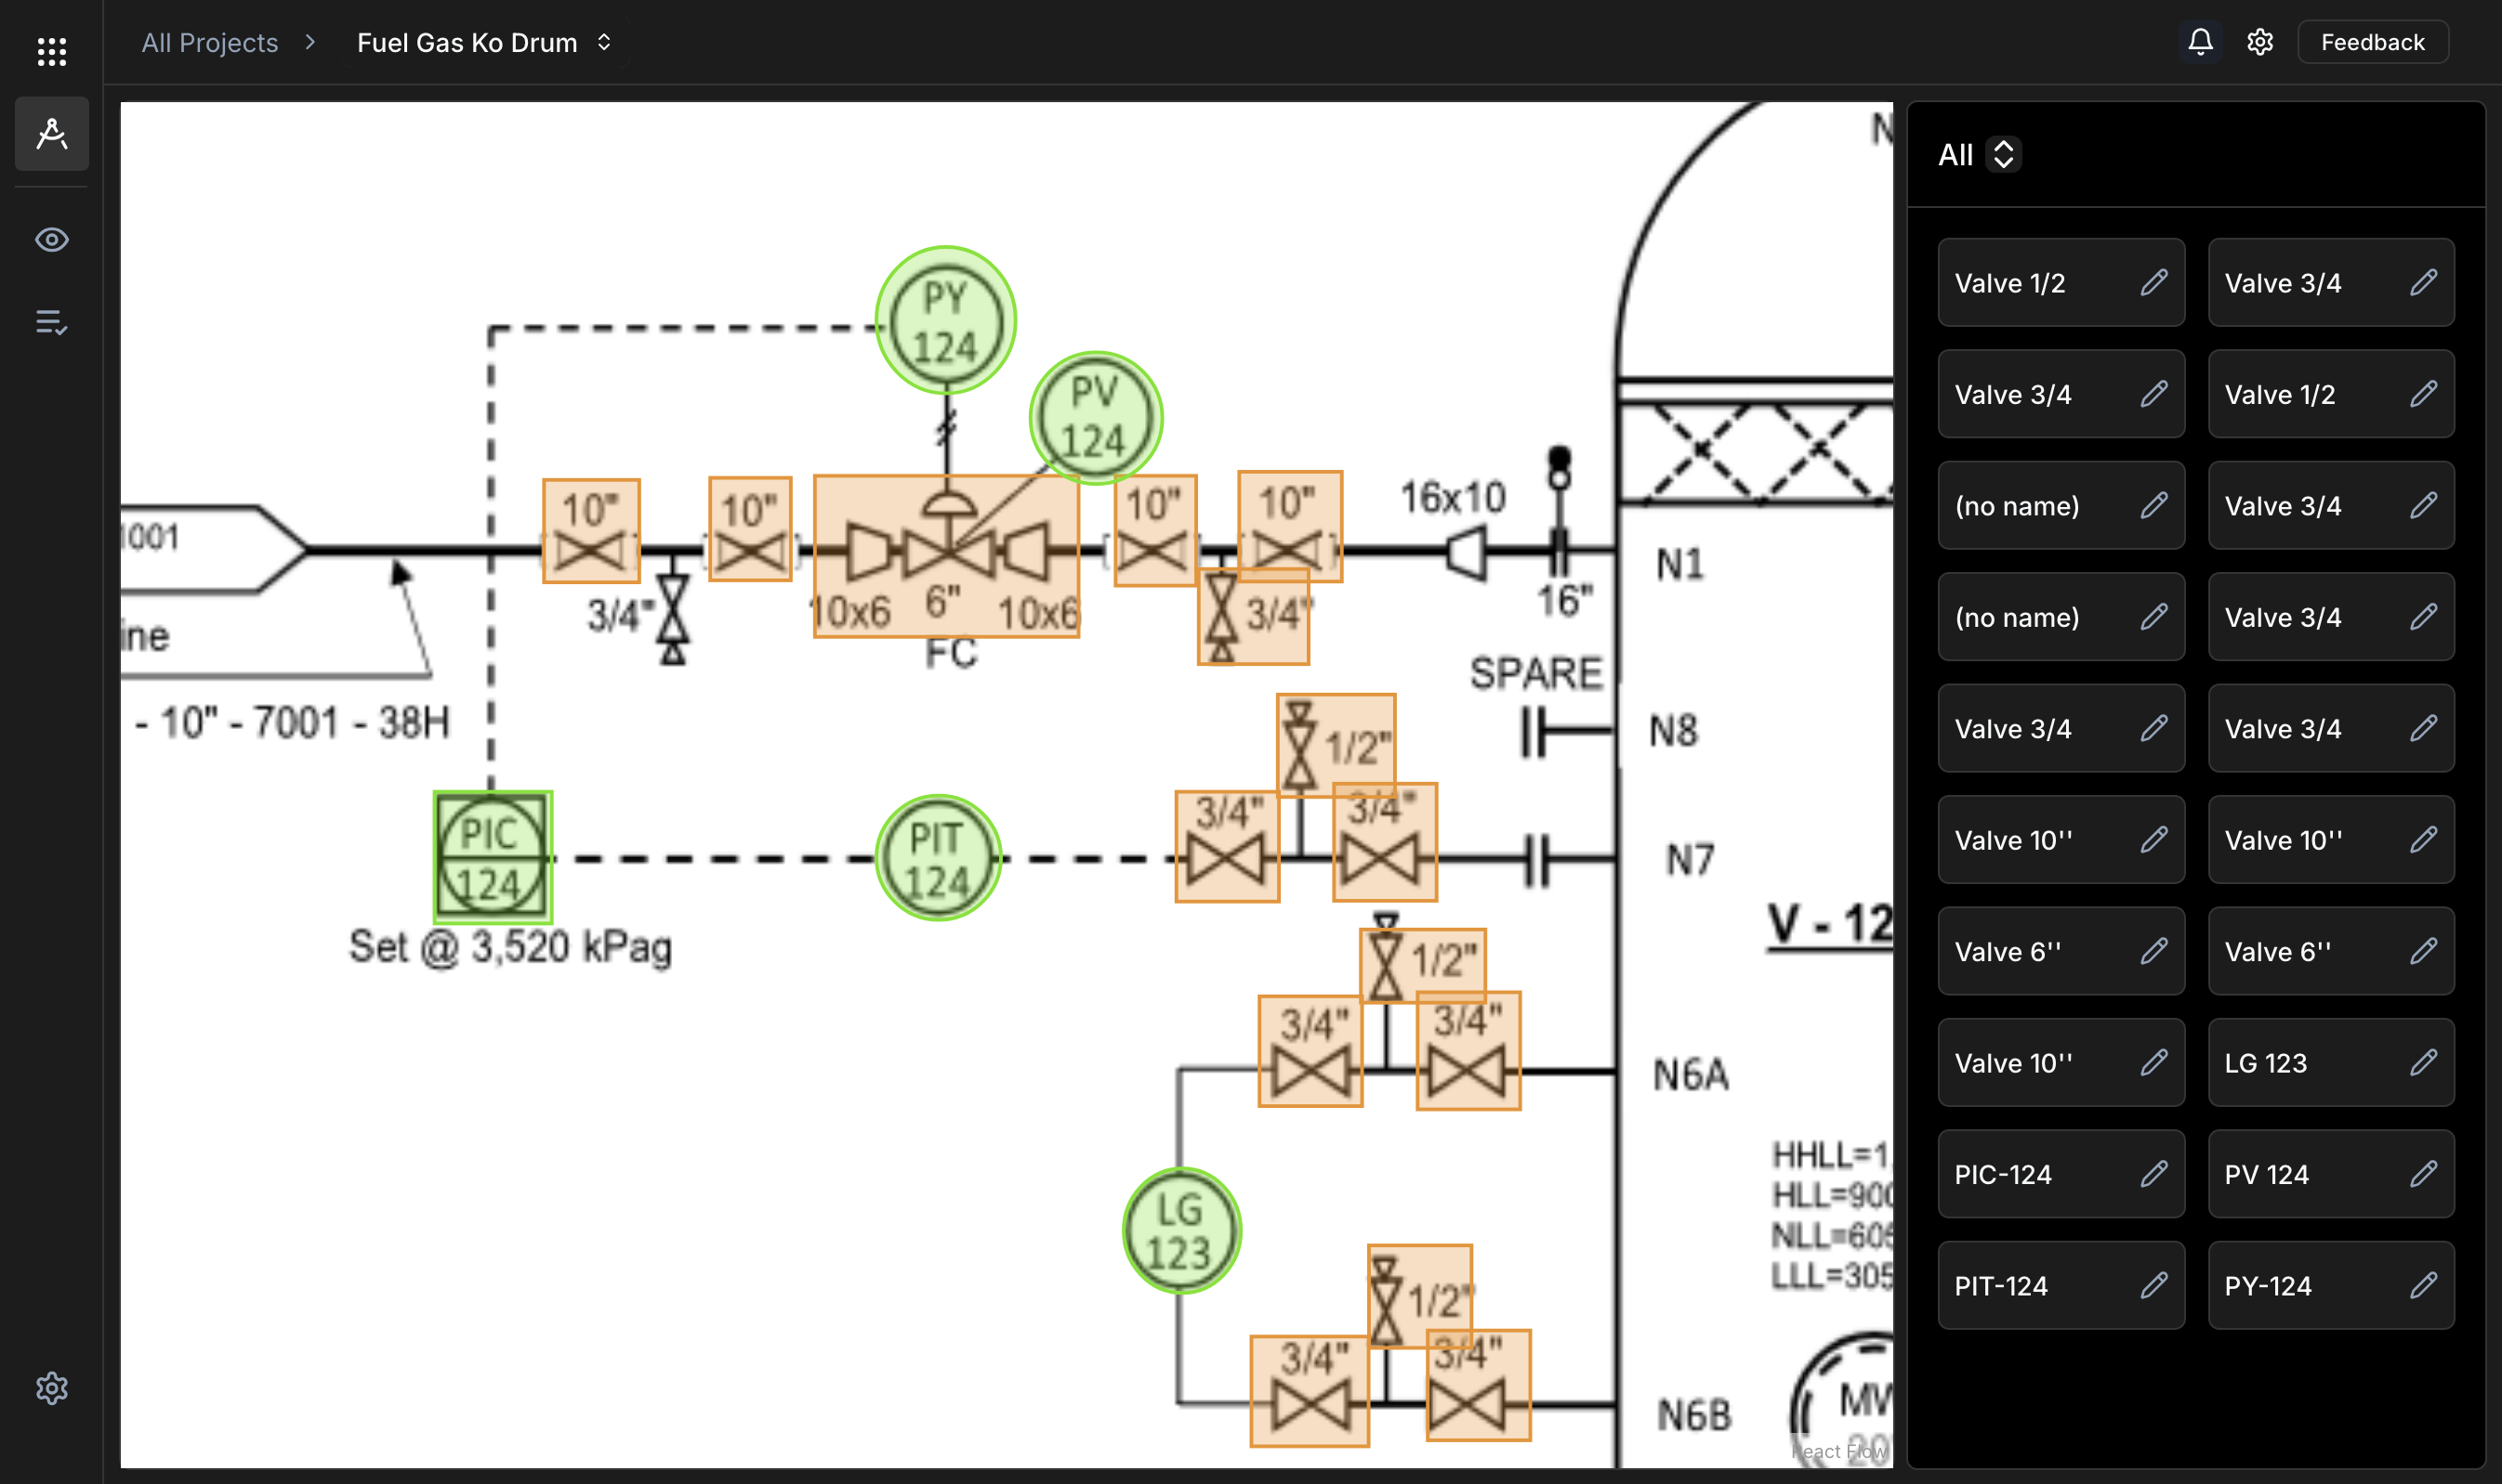Click the PY 124 instrument bubble on diagram
This screenshot has height=1484, width=2502.
pyautogui.click(x=944, y=321)
